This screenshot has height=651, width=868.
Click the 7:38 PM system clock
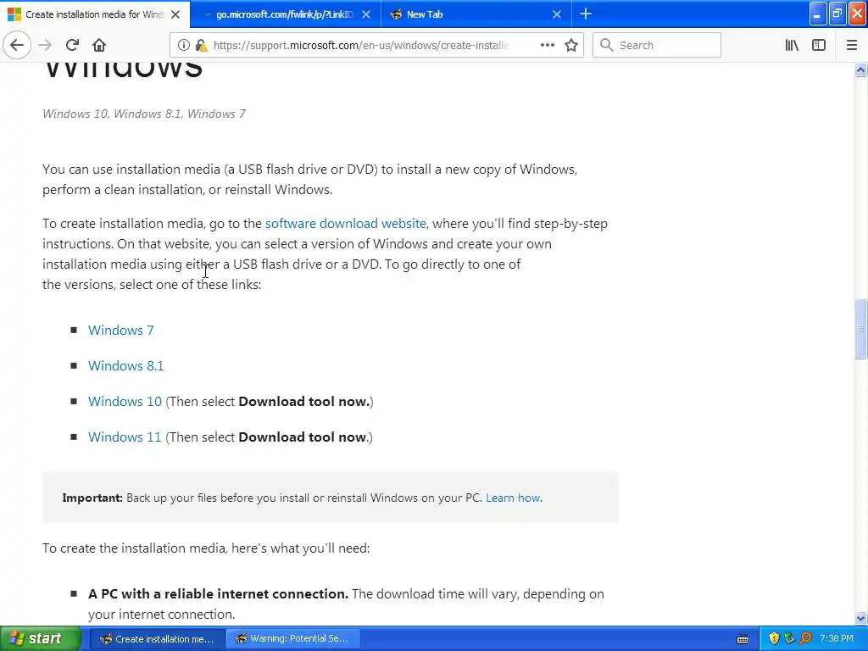(x=837, y=639)
